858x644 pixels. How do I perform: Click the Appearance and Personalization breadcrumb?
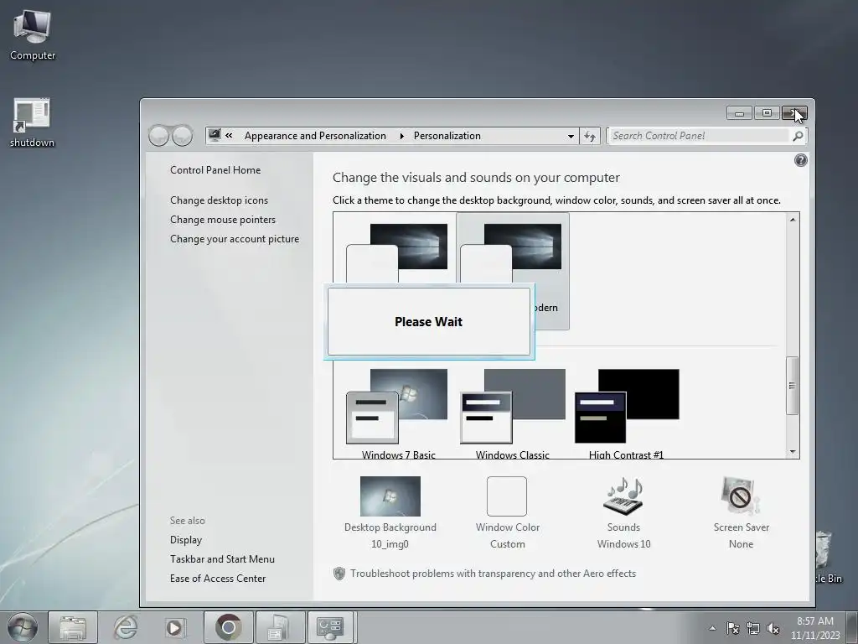315,136
